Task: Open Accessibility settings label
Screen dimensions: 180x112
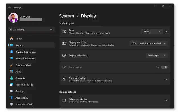Action: point(22,98)
